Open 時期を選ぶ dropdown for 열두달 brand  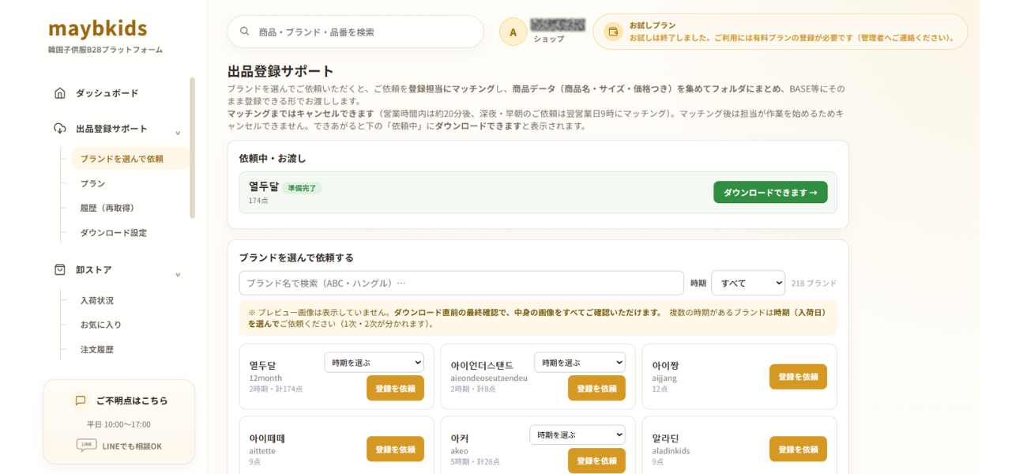(x=374, y=363)
